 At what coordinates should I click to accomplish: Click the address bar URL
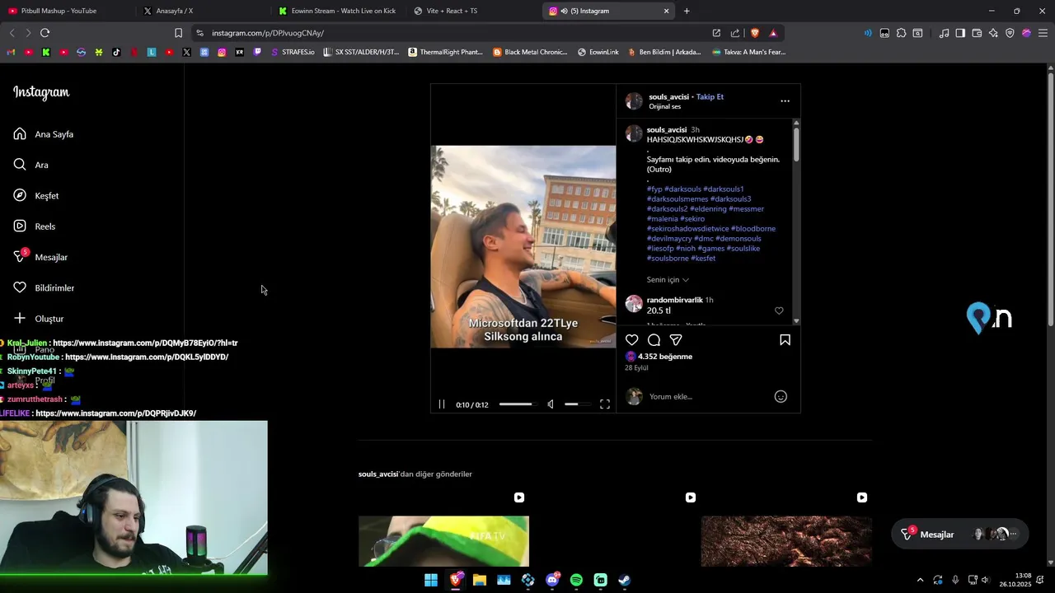[x=268, y=33]
